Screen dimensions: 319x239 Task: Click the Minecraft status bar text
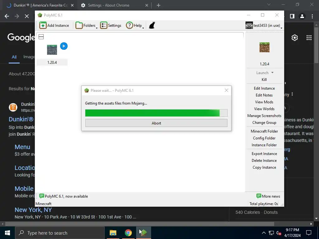pyautogui.click(x=44, y=204)
